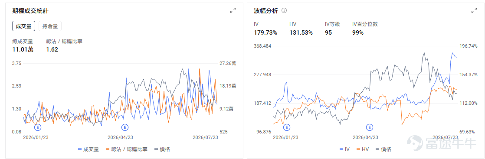
Task: Click the 277.948 price axis label
Action: pos(262,75)
